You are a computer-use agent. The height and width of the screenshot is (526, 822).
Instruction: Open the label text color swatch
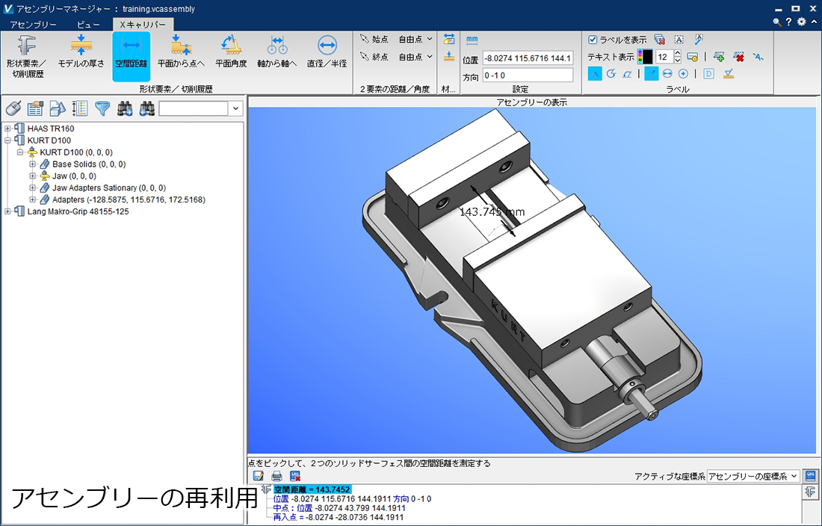pos(646,57)
